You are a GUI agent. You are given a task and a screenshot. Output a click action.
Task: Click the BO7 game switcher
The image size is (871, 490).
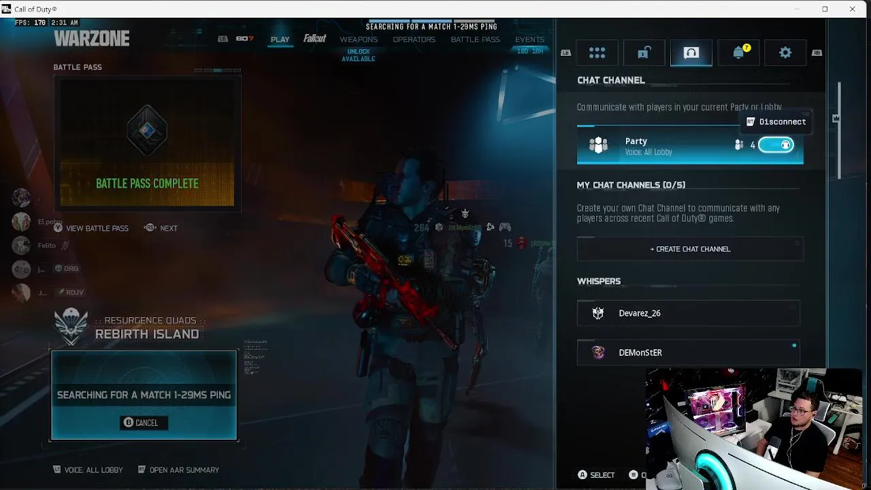[244, 39]
